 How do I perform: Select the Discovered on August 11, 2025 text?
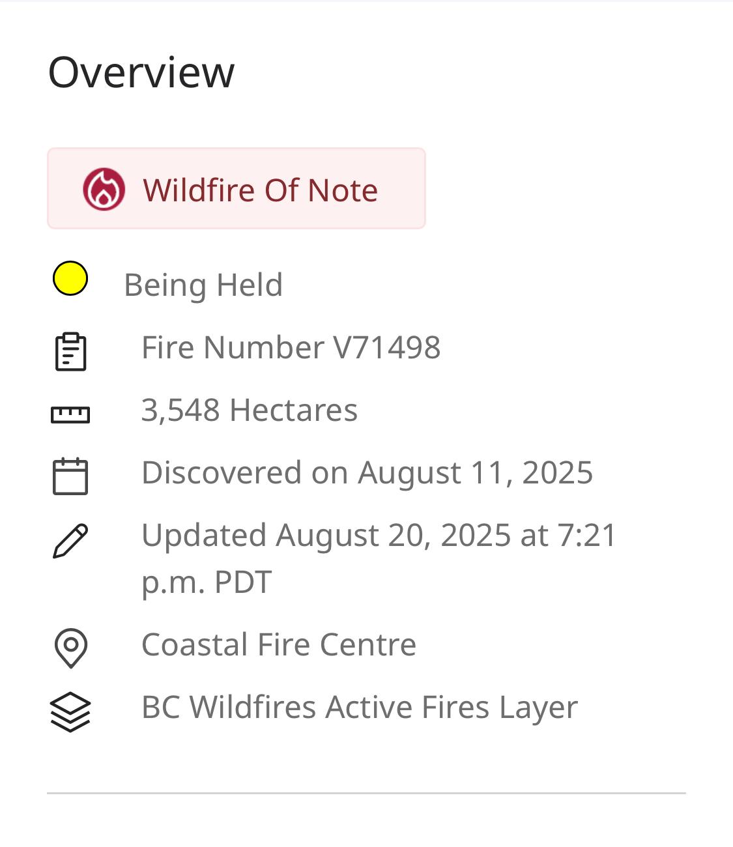click(367, 473)
